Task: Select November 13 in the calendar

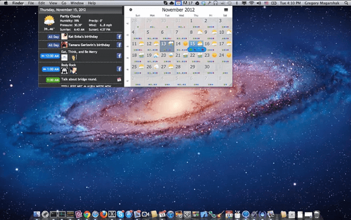Action: pos(167,46)
